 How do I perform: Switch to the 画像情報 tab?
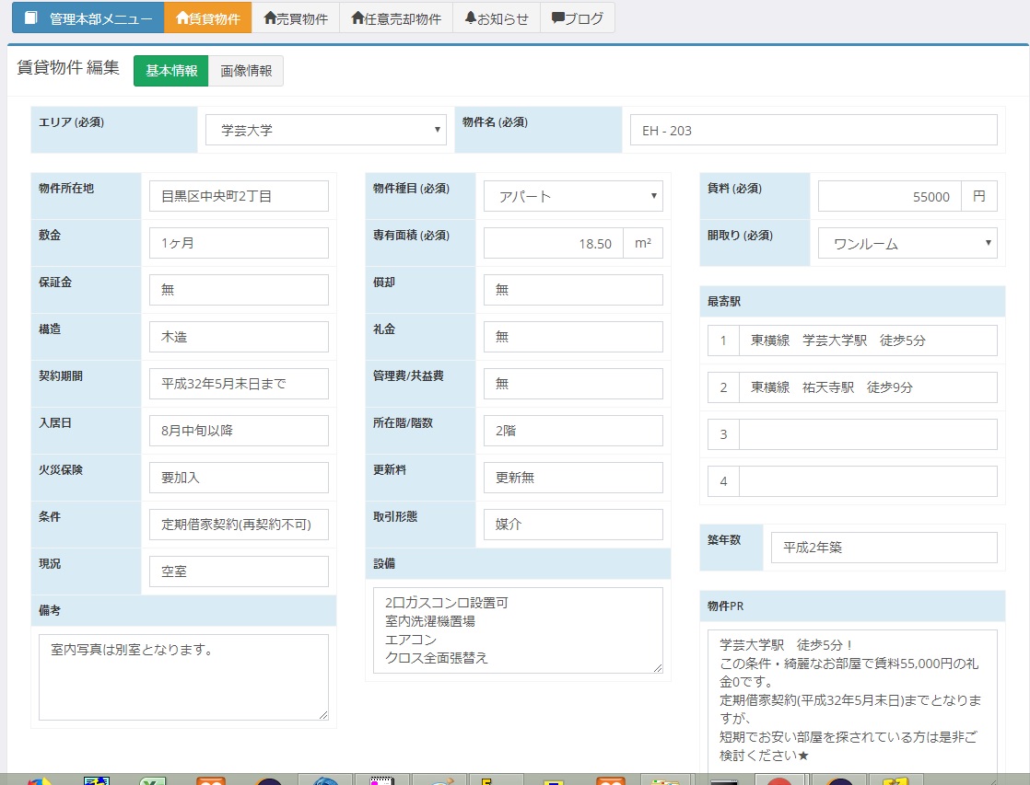click(249, 69)
